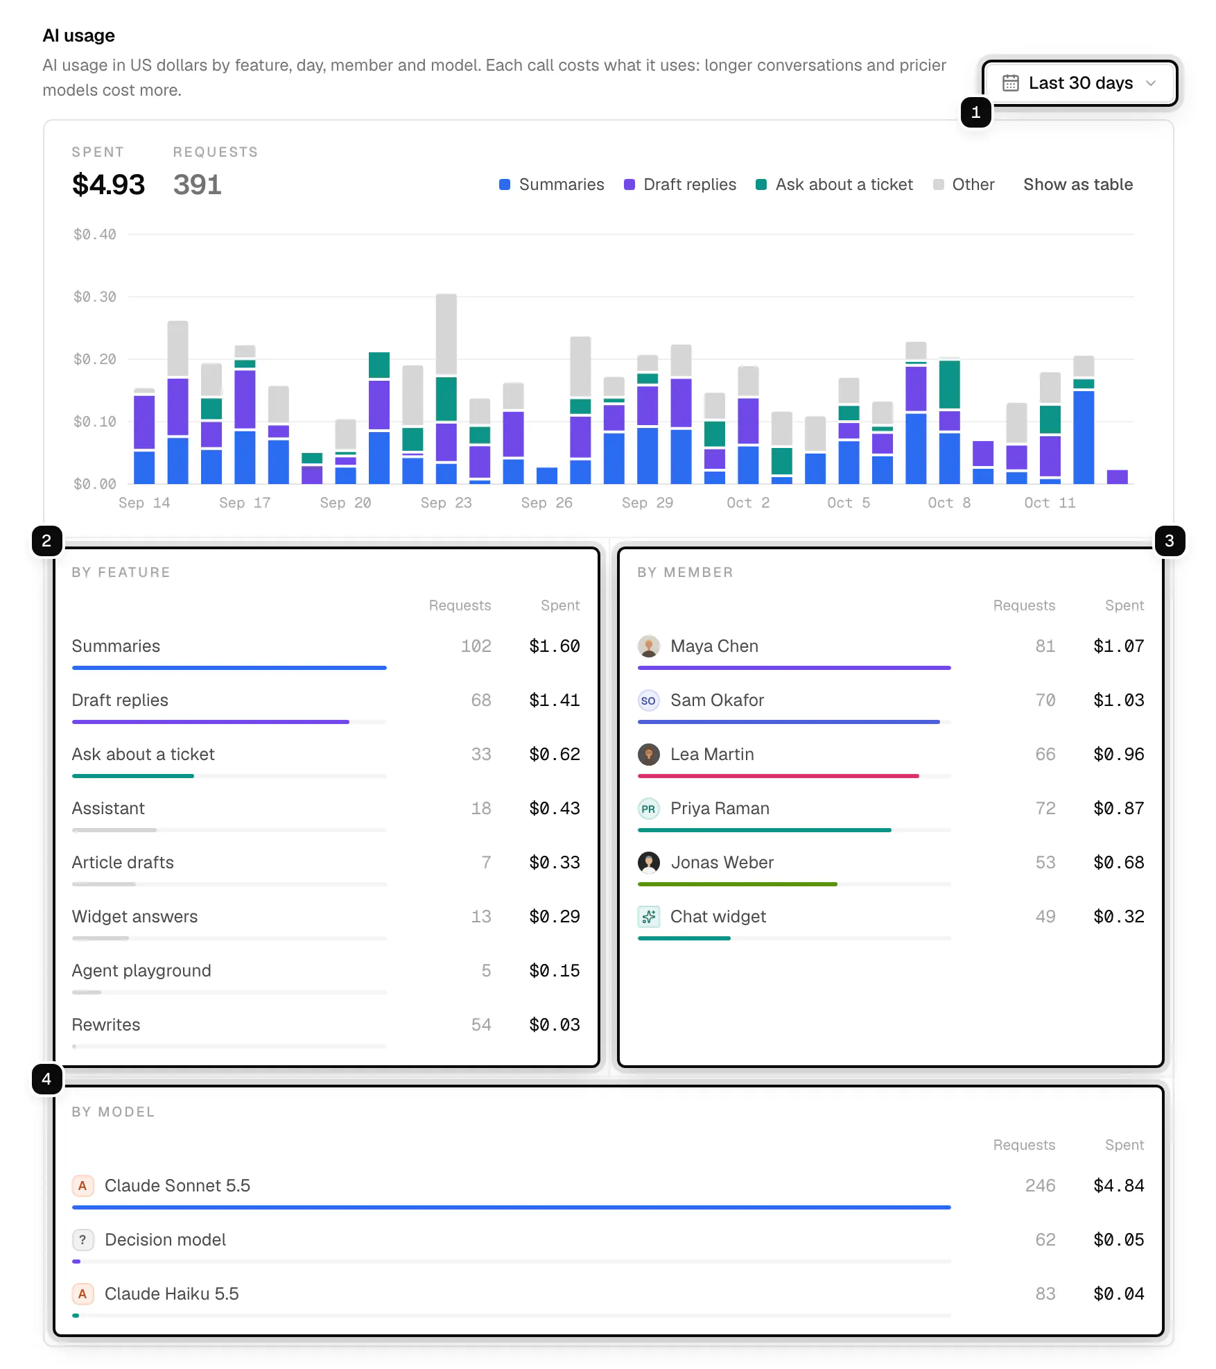
Task: Click the Chat widget sparkle icon
Action: click(x=648, y=917)
